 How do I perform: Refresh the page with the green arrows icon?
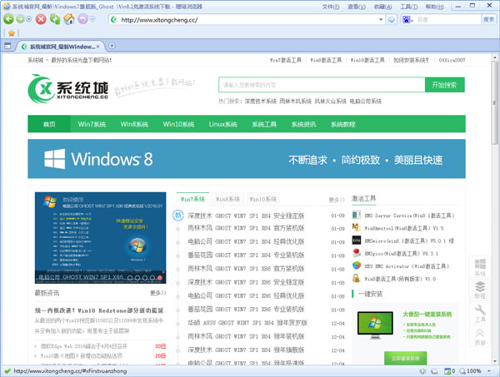55,19
